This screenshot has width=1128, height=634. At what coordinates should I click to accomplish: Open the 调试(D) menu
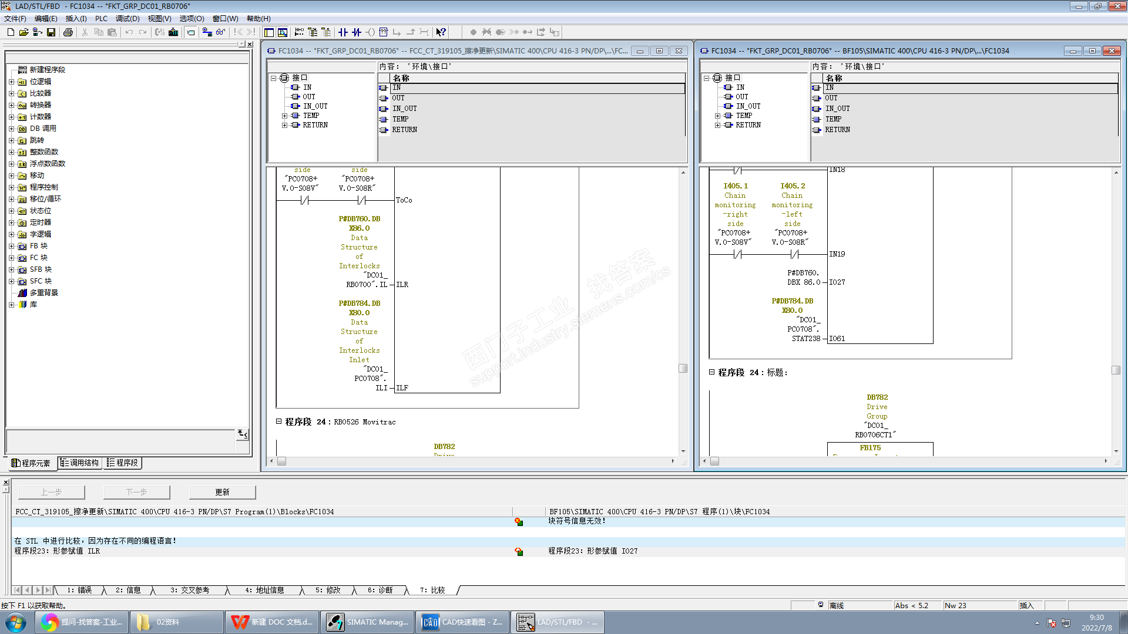tap(127, 19)
